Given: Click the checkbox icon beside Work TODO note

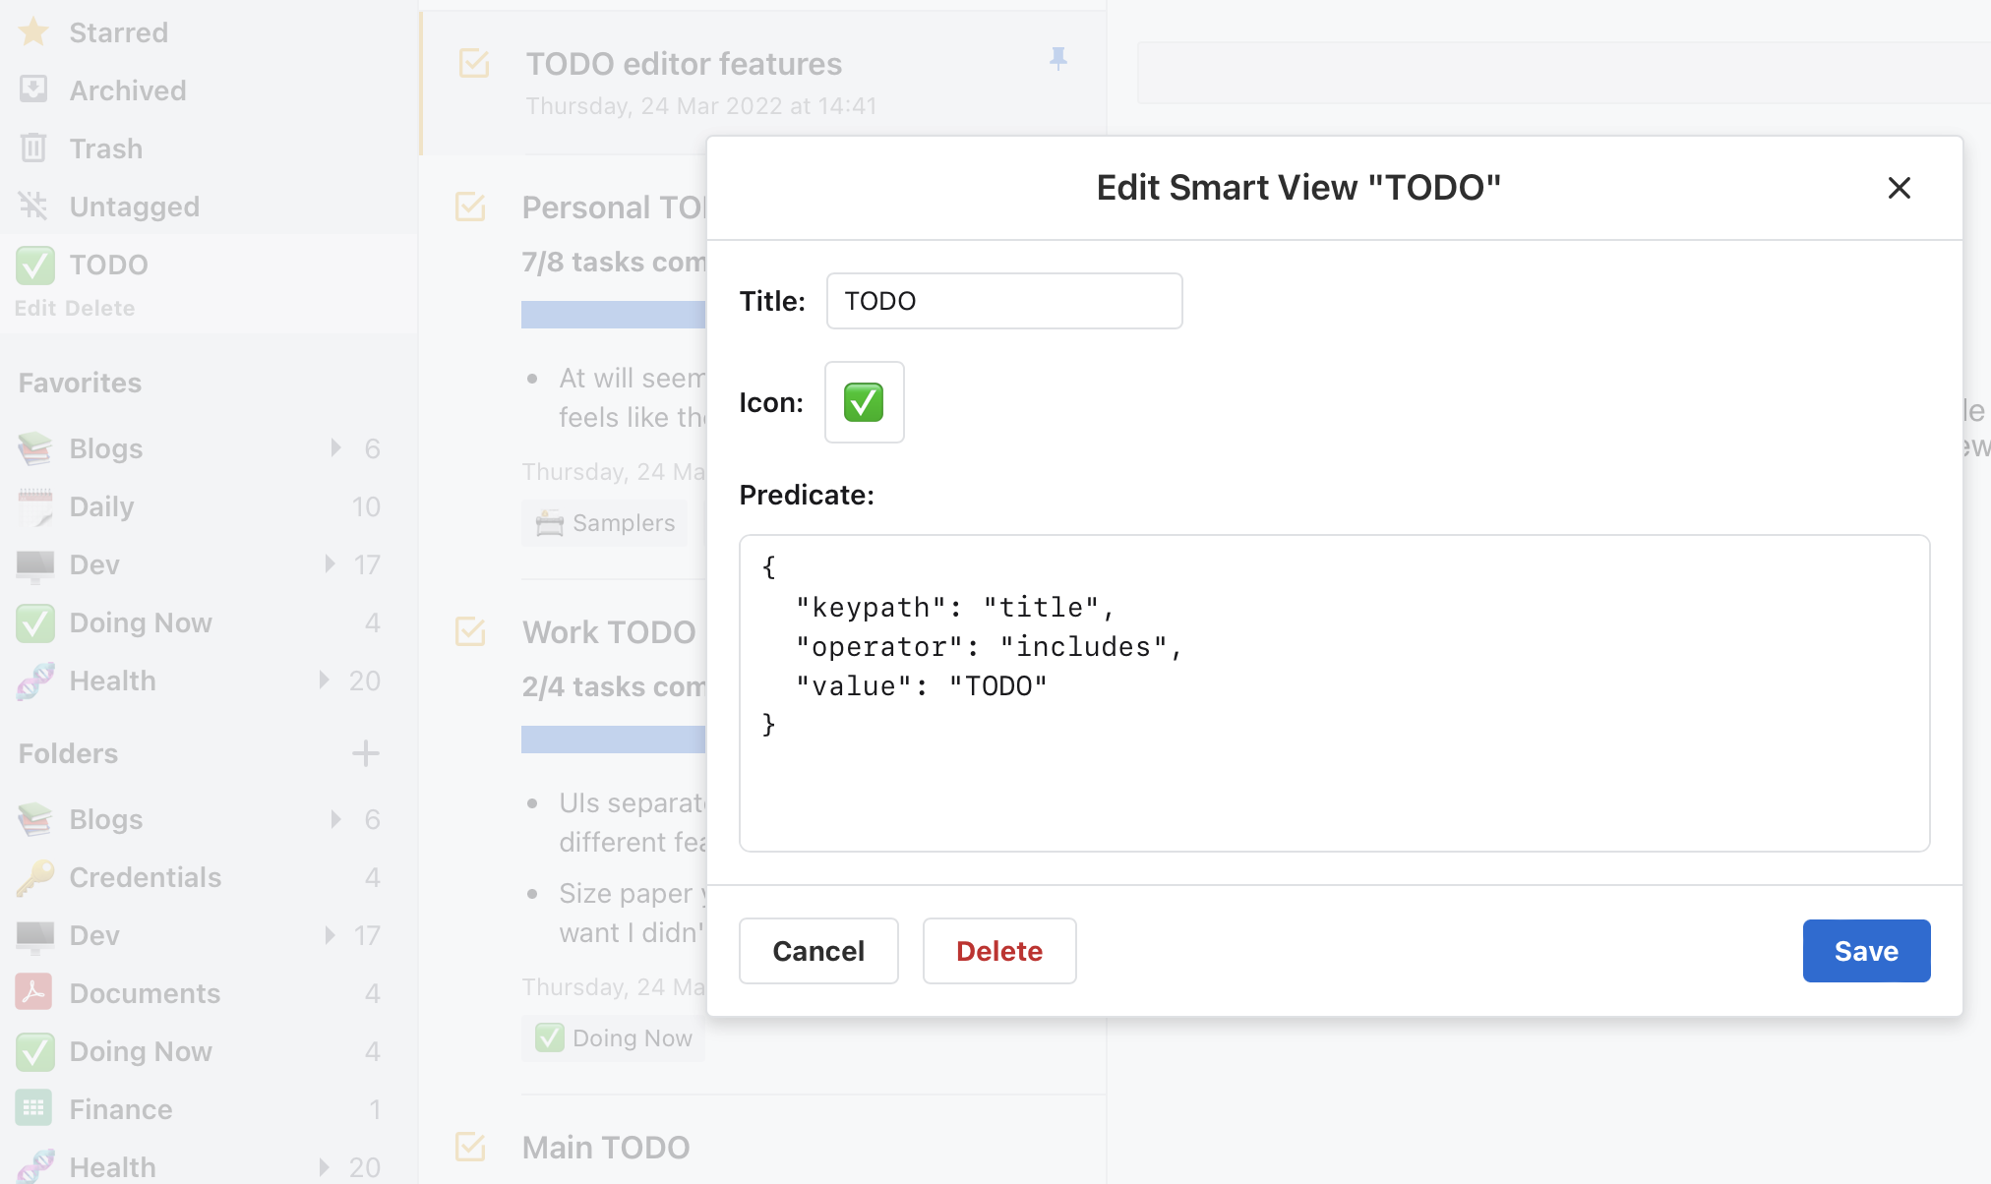Looking at the screenshot, I should point(471,631).
